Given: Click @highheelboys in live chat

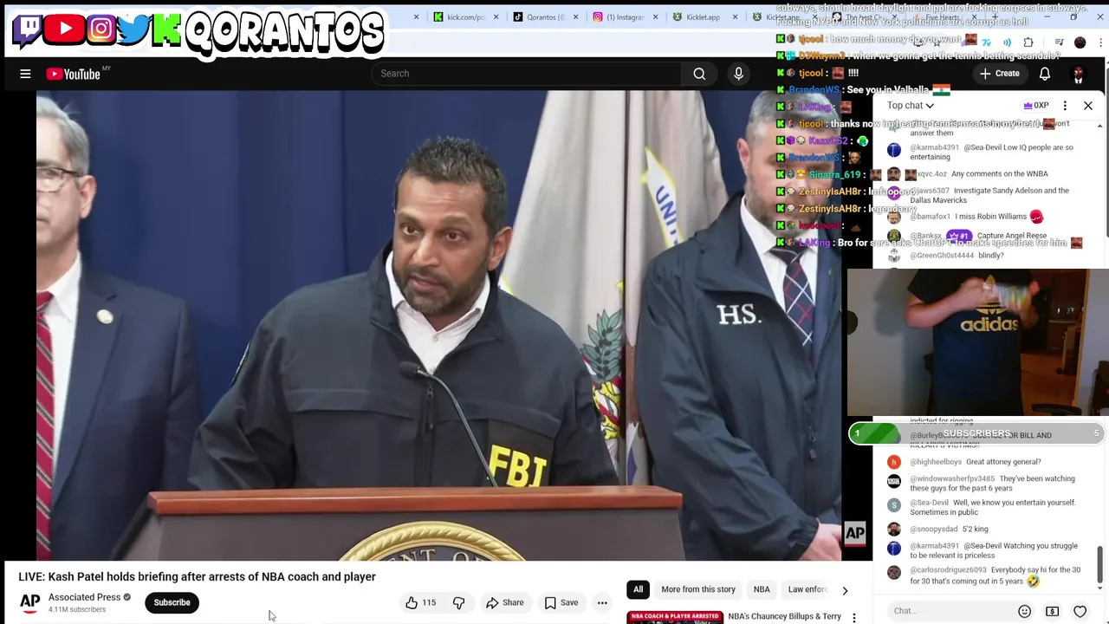Looking at the screenshot, I should pyautogui.click(x=936, y=462).
